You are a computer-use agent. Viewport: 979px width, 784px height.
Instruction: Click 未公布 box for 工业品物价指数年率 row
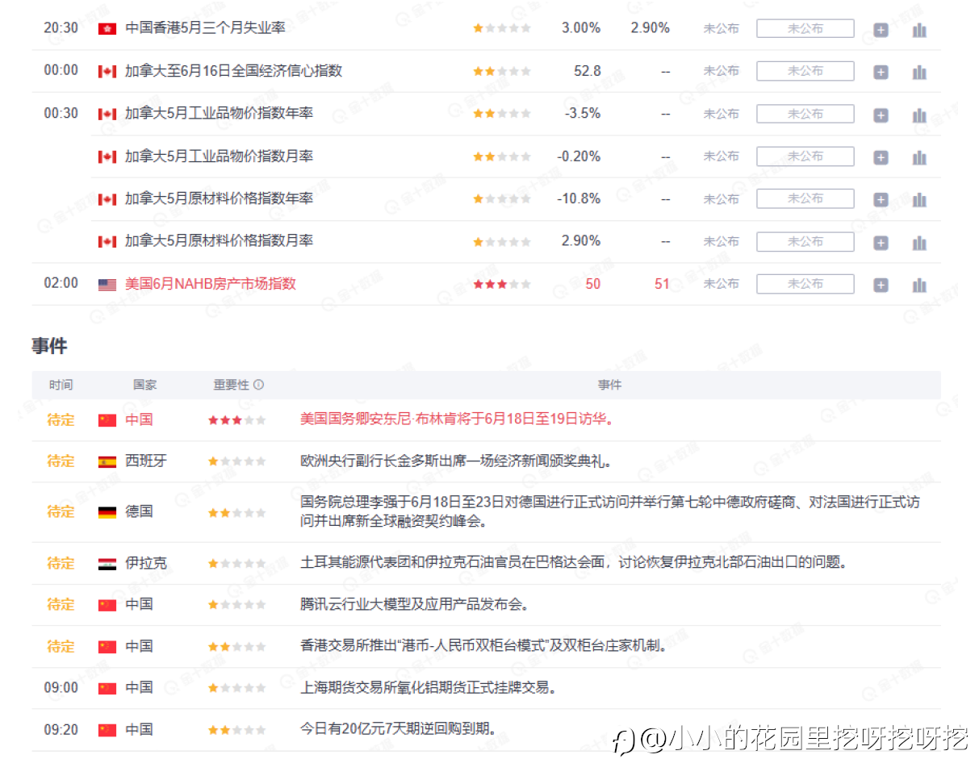coord(805,114)
